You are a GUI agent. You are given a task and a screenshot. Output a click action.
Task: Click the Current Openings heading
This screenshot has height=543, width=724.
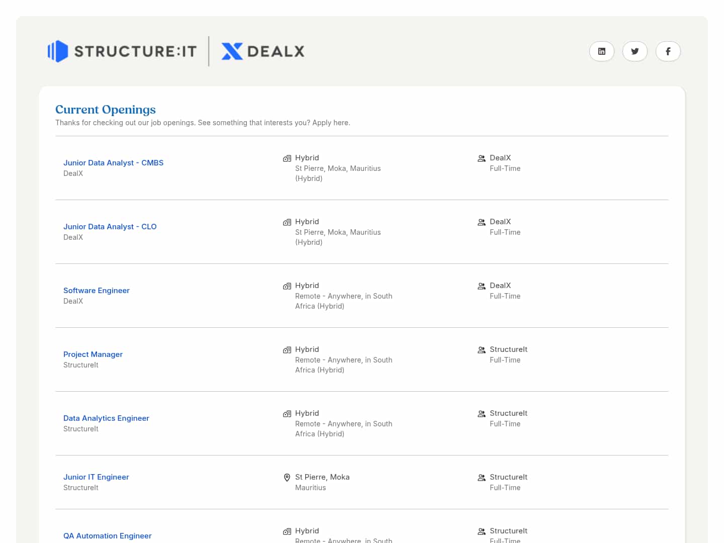click(106, 110)
